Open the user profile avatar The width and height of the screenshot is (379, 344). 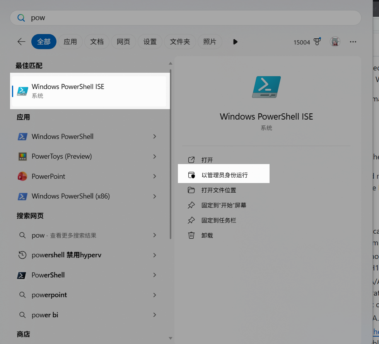coord(335,42)
